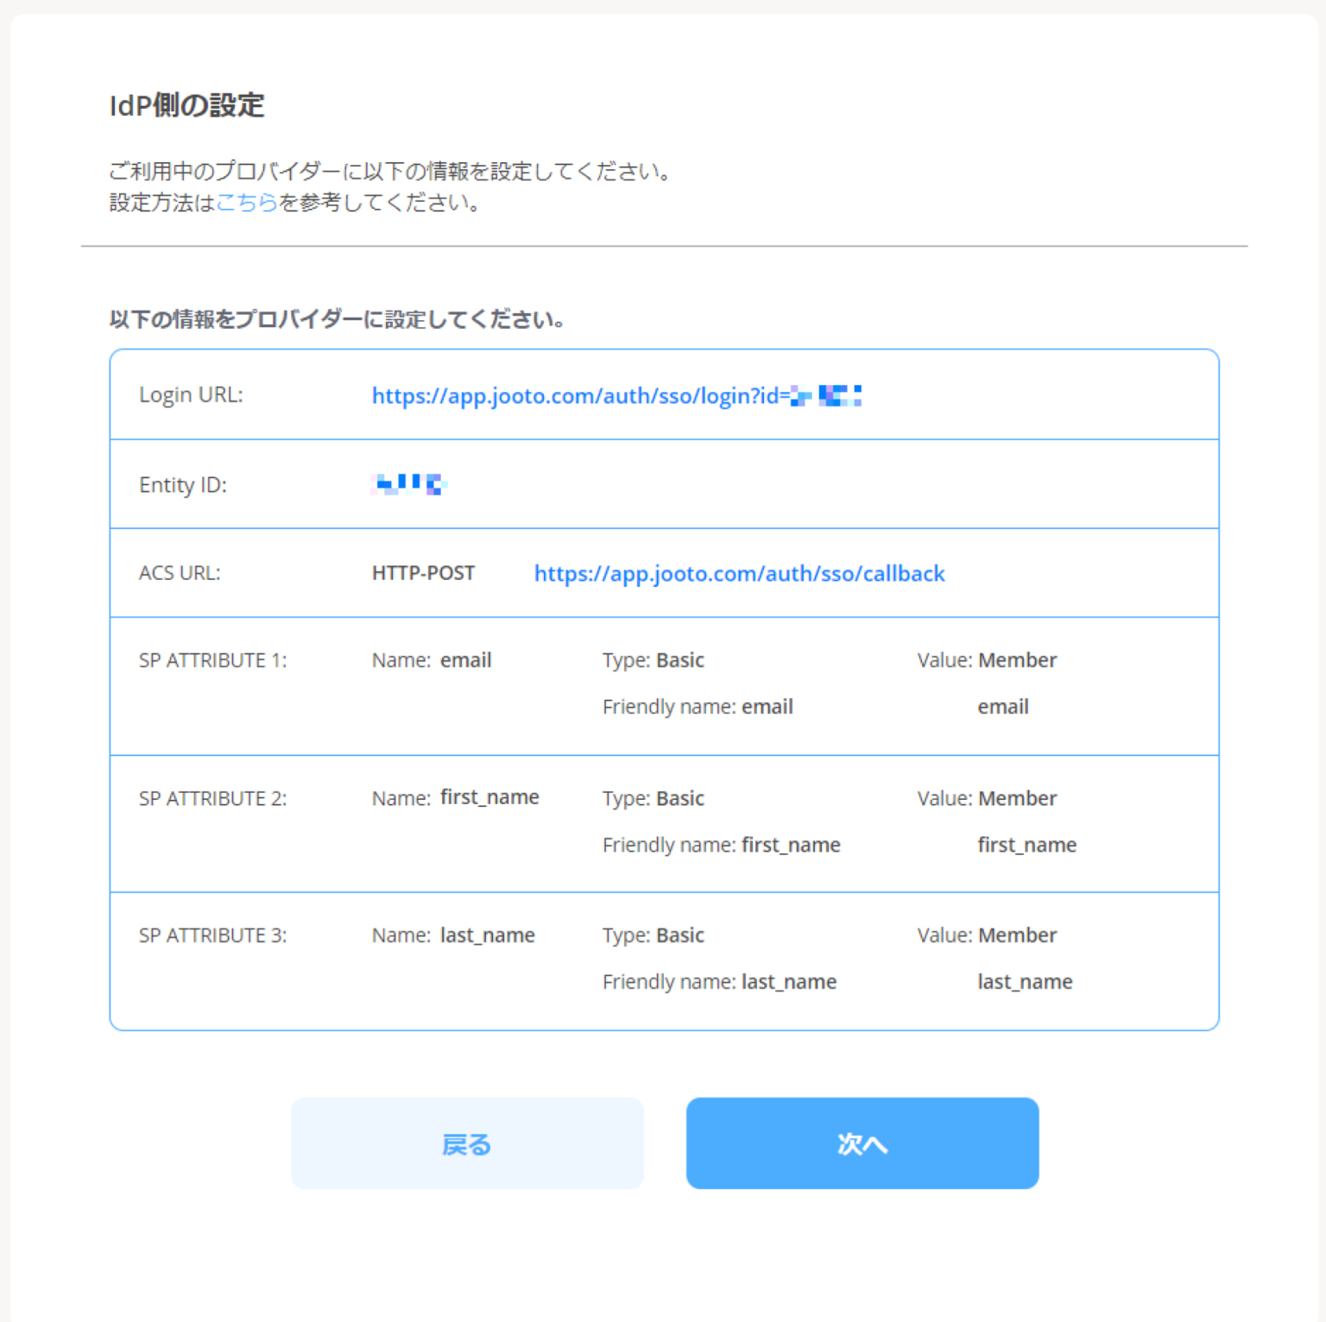Click the SP ATTRIBUTE 3: label
This screenshot has width=1326, height=1322.
click(x=212, y=935)
